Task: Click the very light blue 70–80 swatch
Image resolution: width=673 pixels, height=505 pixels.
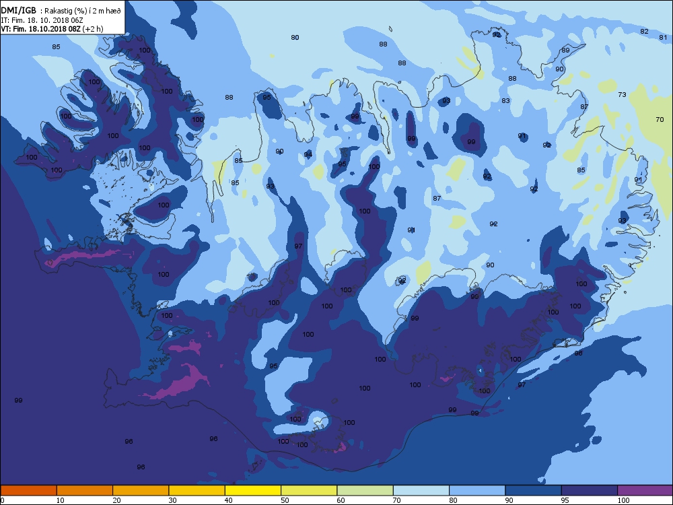Action: (421, 490)
